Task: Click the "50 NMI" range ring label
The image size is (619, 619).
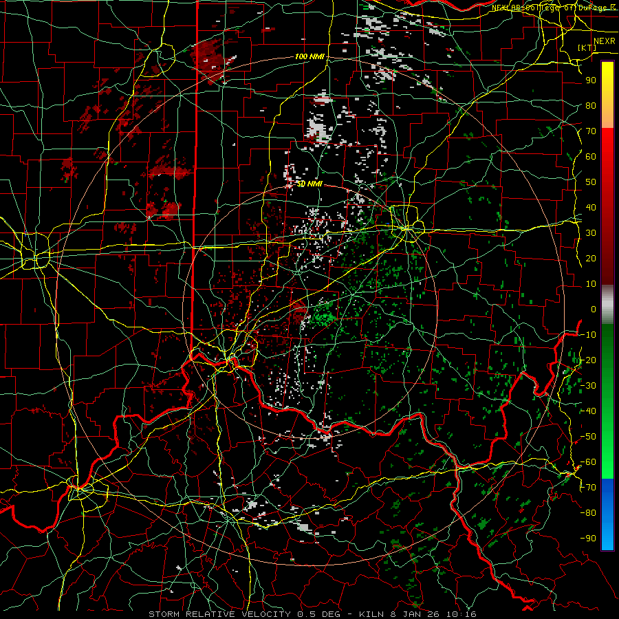Action: pyautogui.click(x=309, y=184)
